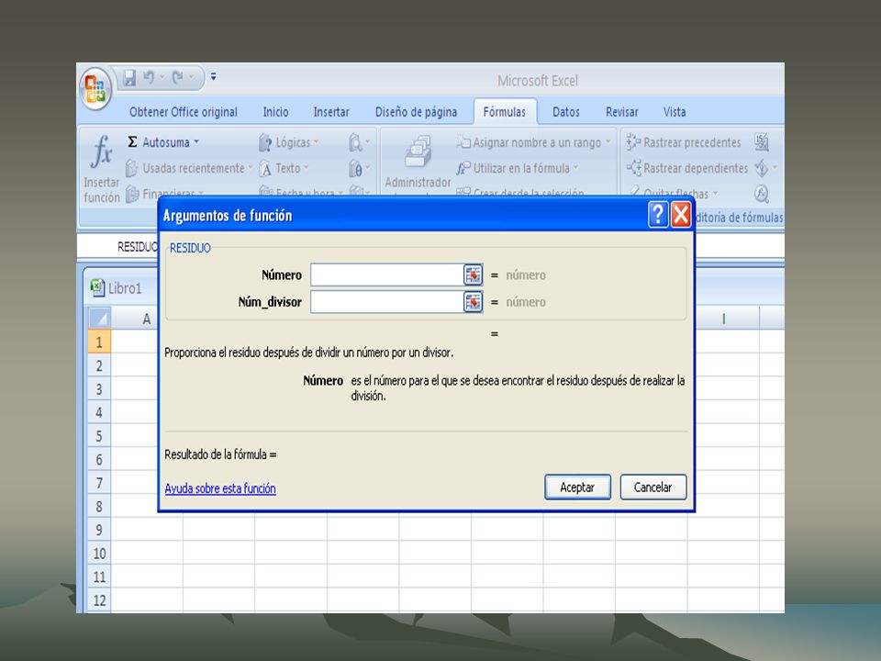Open Ayuda sobre esta función link
The height and width of the screenshot is (661, 881).
point(220,488)
